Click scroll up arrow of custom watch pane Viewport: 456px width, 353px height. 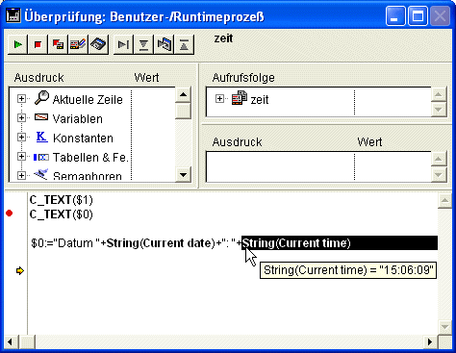439,159
